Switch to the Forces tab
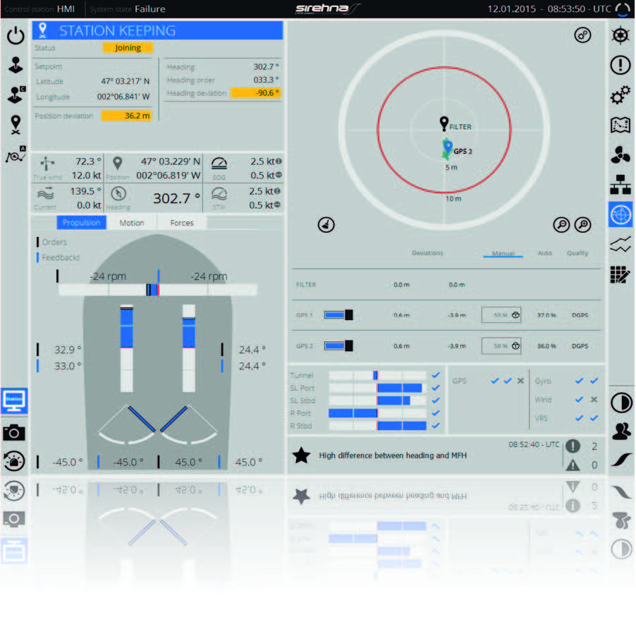 (x=182, y=223)
